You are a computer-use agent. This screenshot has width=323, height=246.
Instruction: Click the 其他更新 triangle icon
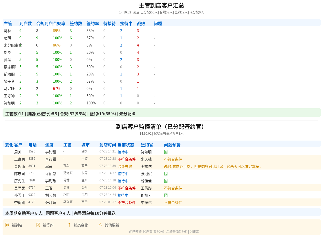click(x=100, y=225)
